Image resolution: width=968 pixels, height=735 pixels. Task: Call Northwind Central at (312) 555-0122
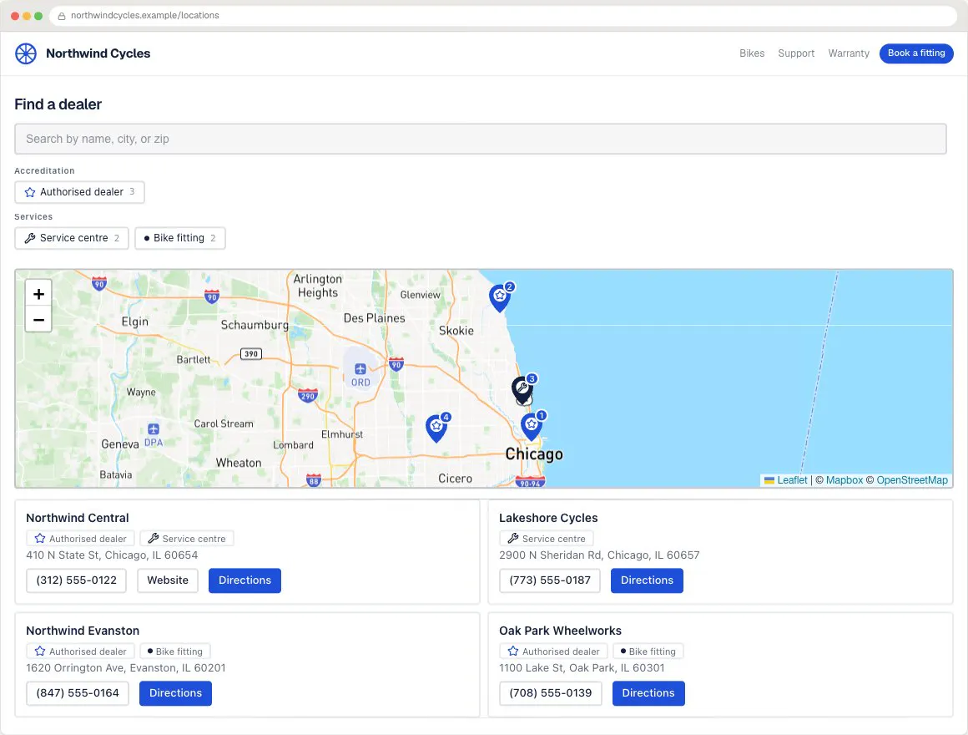(x=77, y=580)
